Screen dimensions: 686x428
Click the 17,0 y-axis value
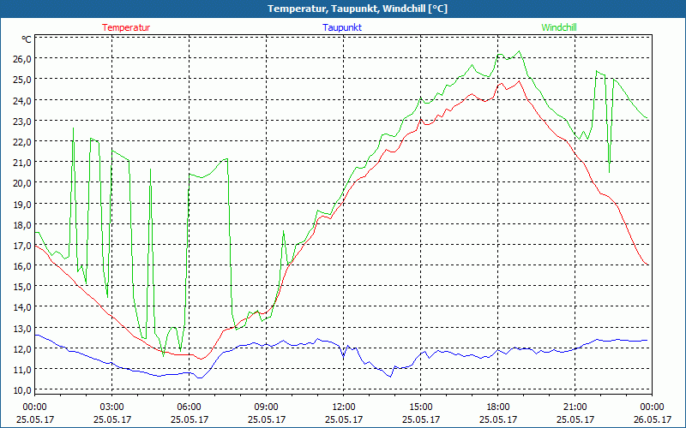[22, 246]
